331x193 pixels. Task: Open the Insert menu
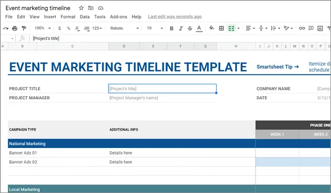click(x=50, y=17)
